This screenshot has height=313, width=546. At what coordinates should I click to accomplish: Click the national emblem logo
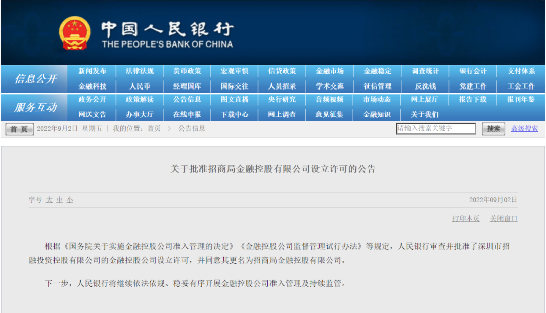point(74,33)
